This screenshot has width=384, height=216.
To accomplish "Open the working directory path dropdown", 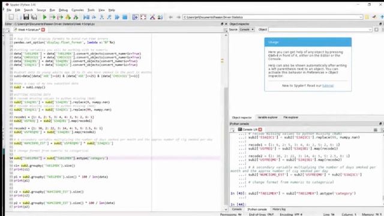I will tap(361, 17).
